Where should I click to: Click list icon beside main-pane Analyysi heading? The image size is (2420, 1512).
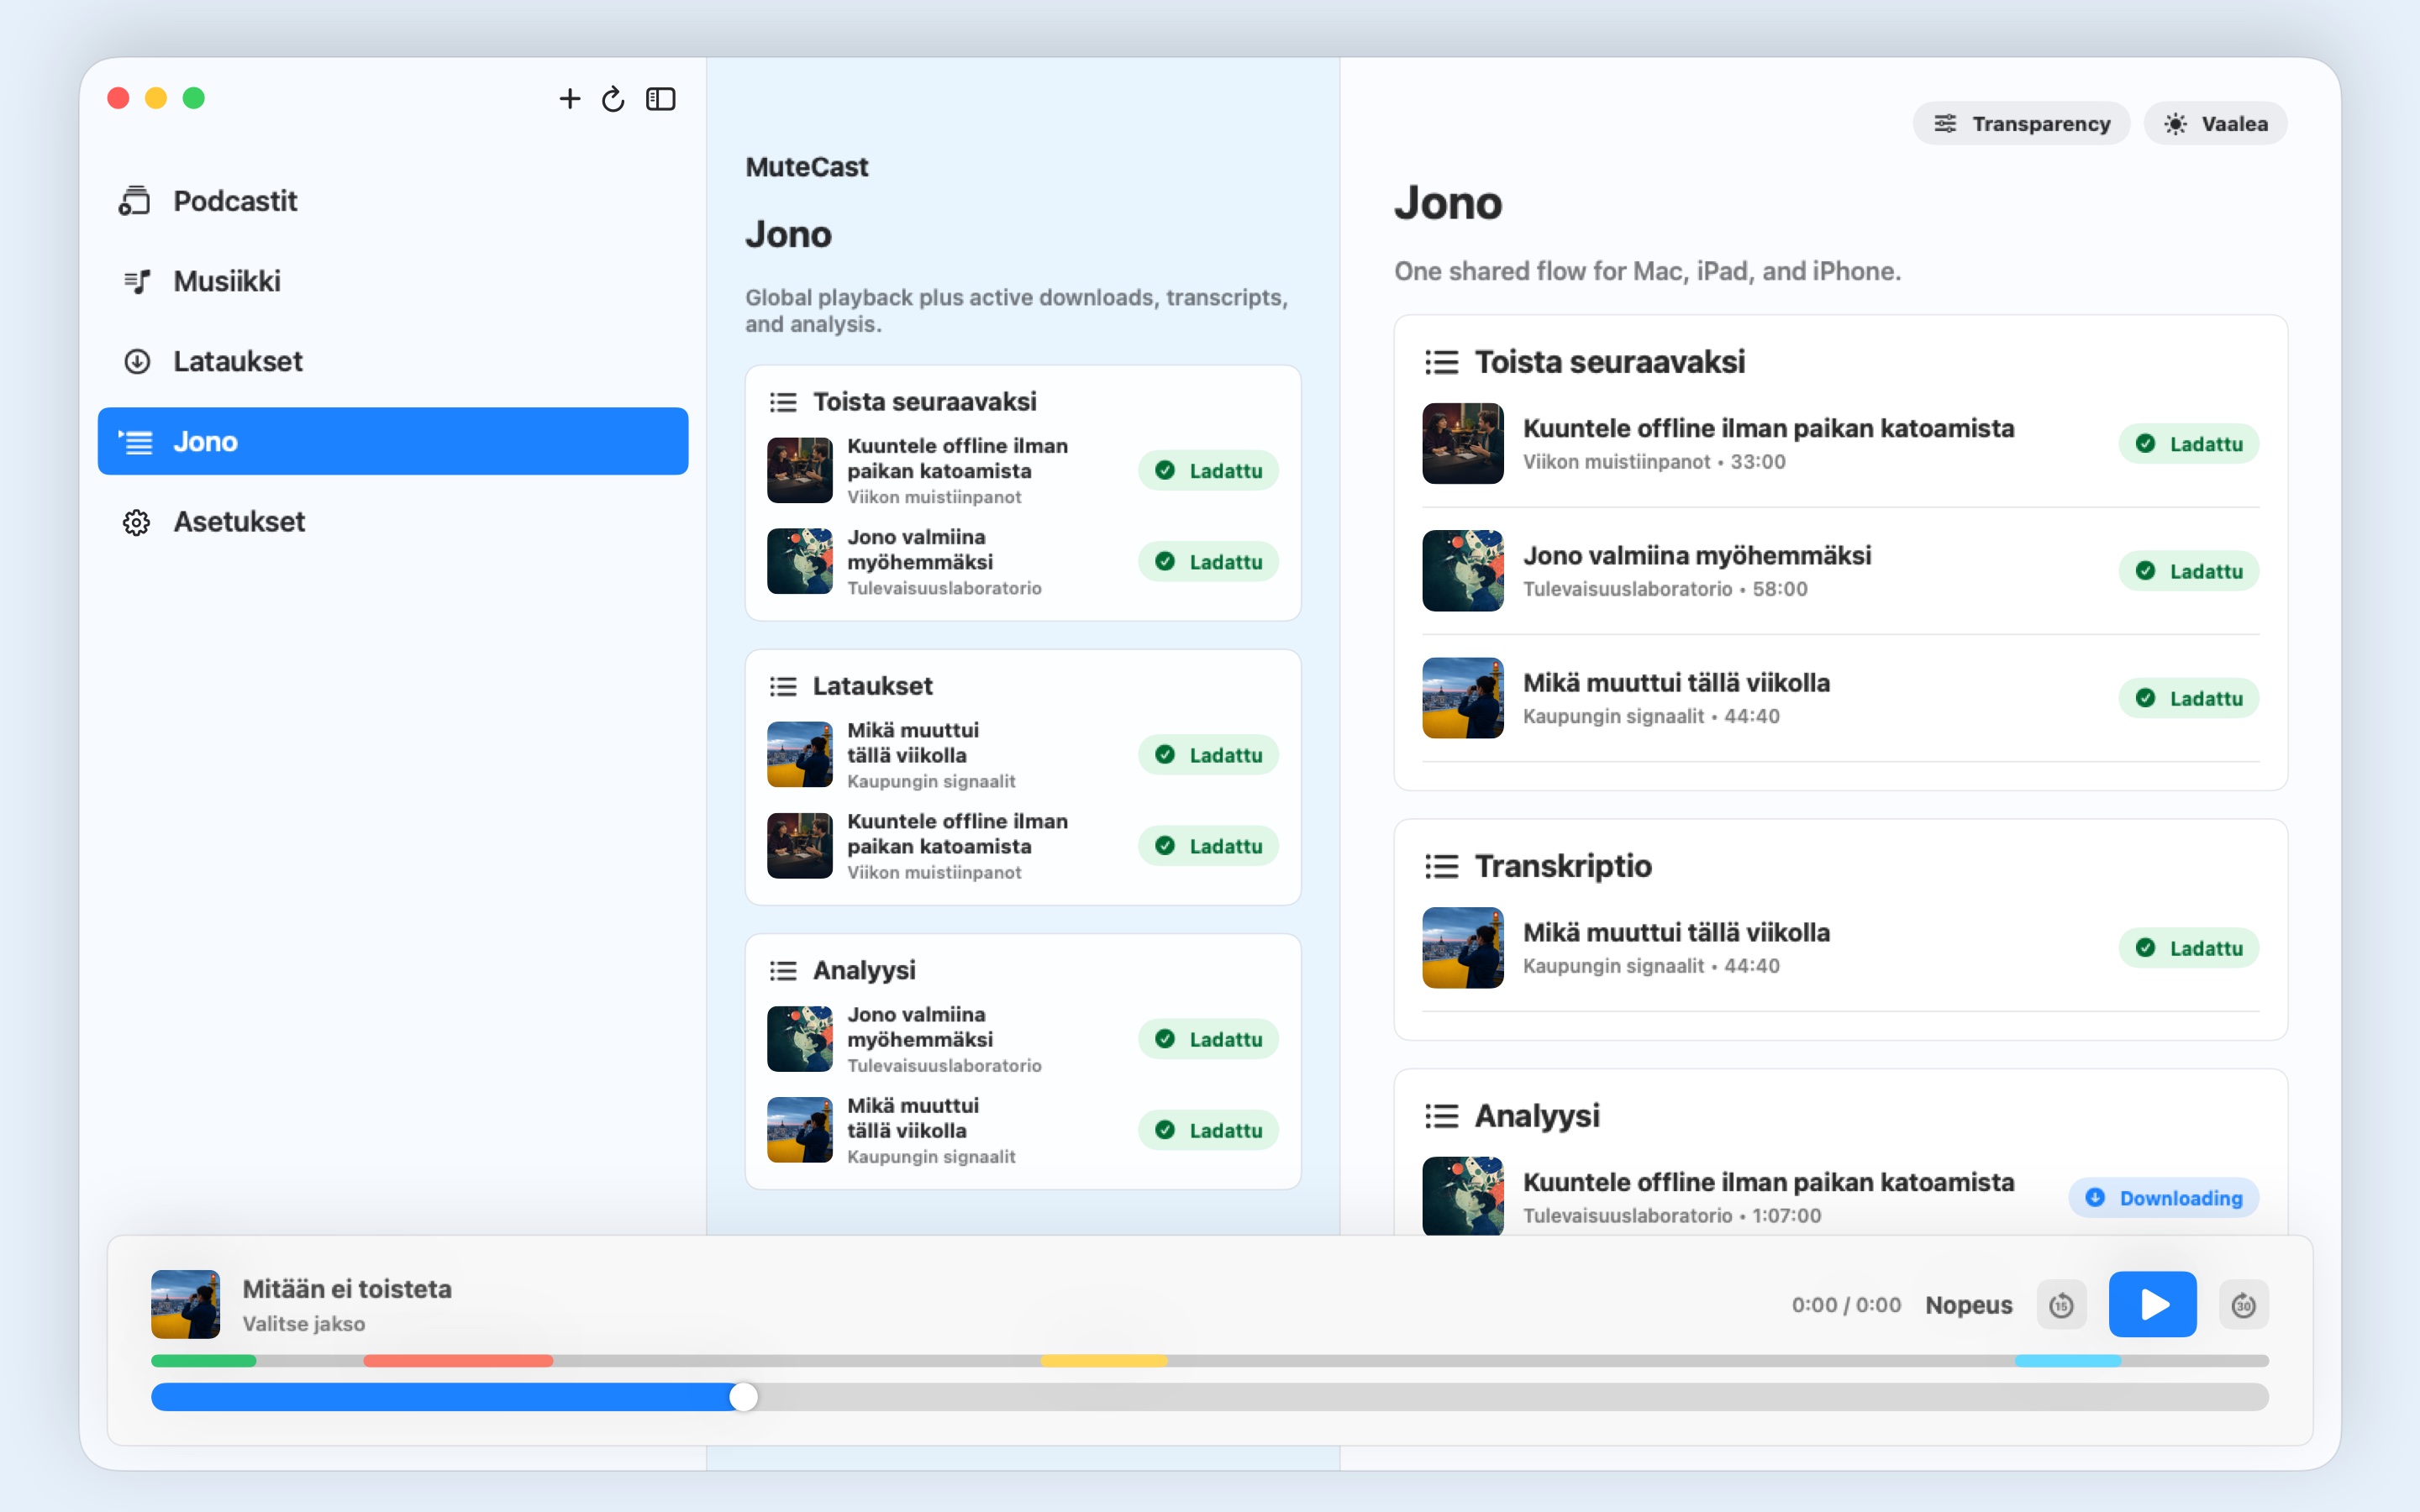[1441, 1116]
